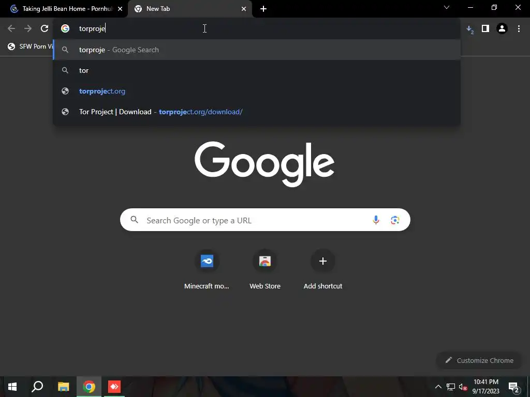Image resolution: width=530 pixels, height=397 pixels.
Task: Select the New Tab tab
Action: pyautogui.click(x=190, y=9)
